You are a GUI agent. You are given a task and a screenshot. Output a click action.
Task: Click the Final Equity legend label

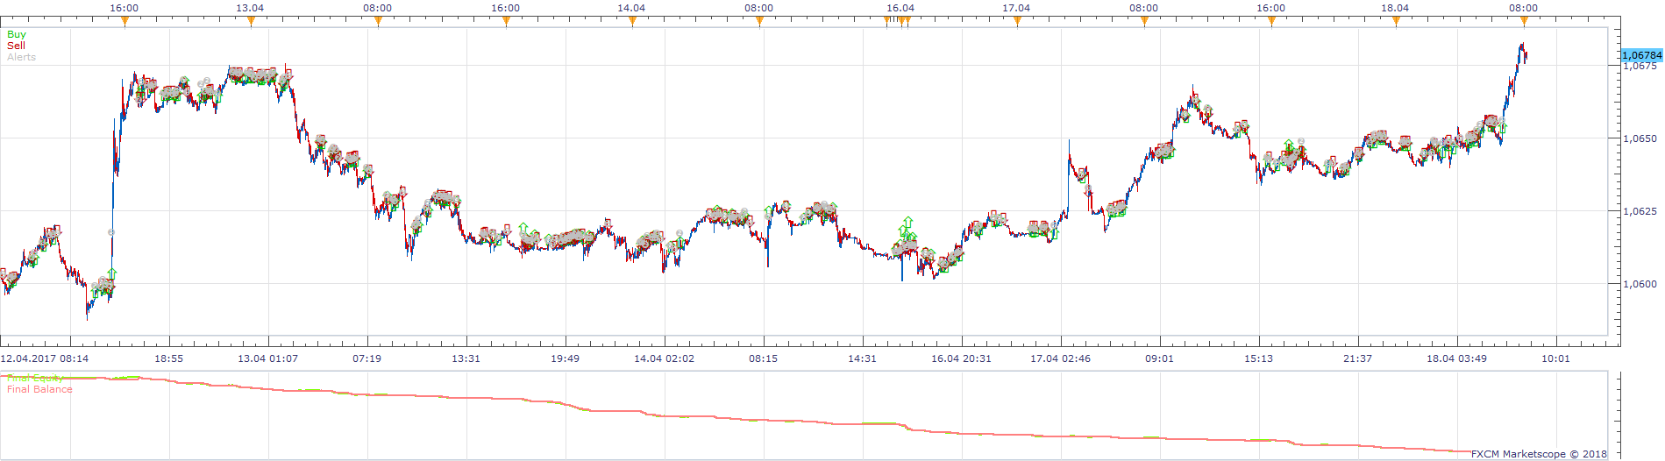tap(35, 379)
